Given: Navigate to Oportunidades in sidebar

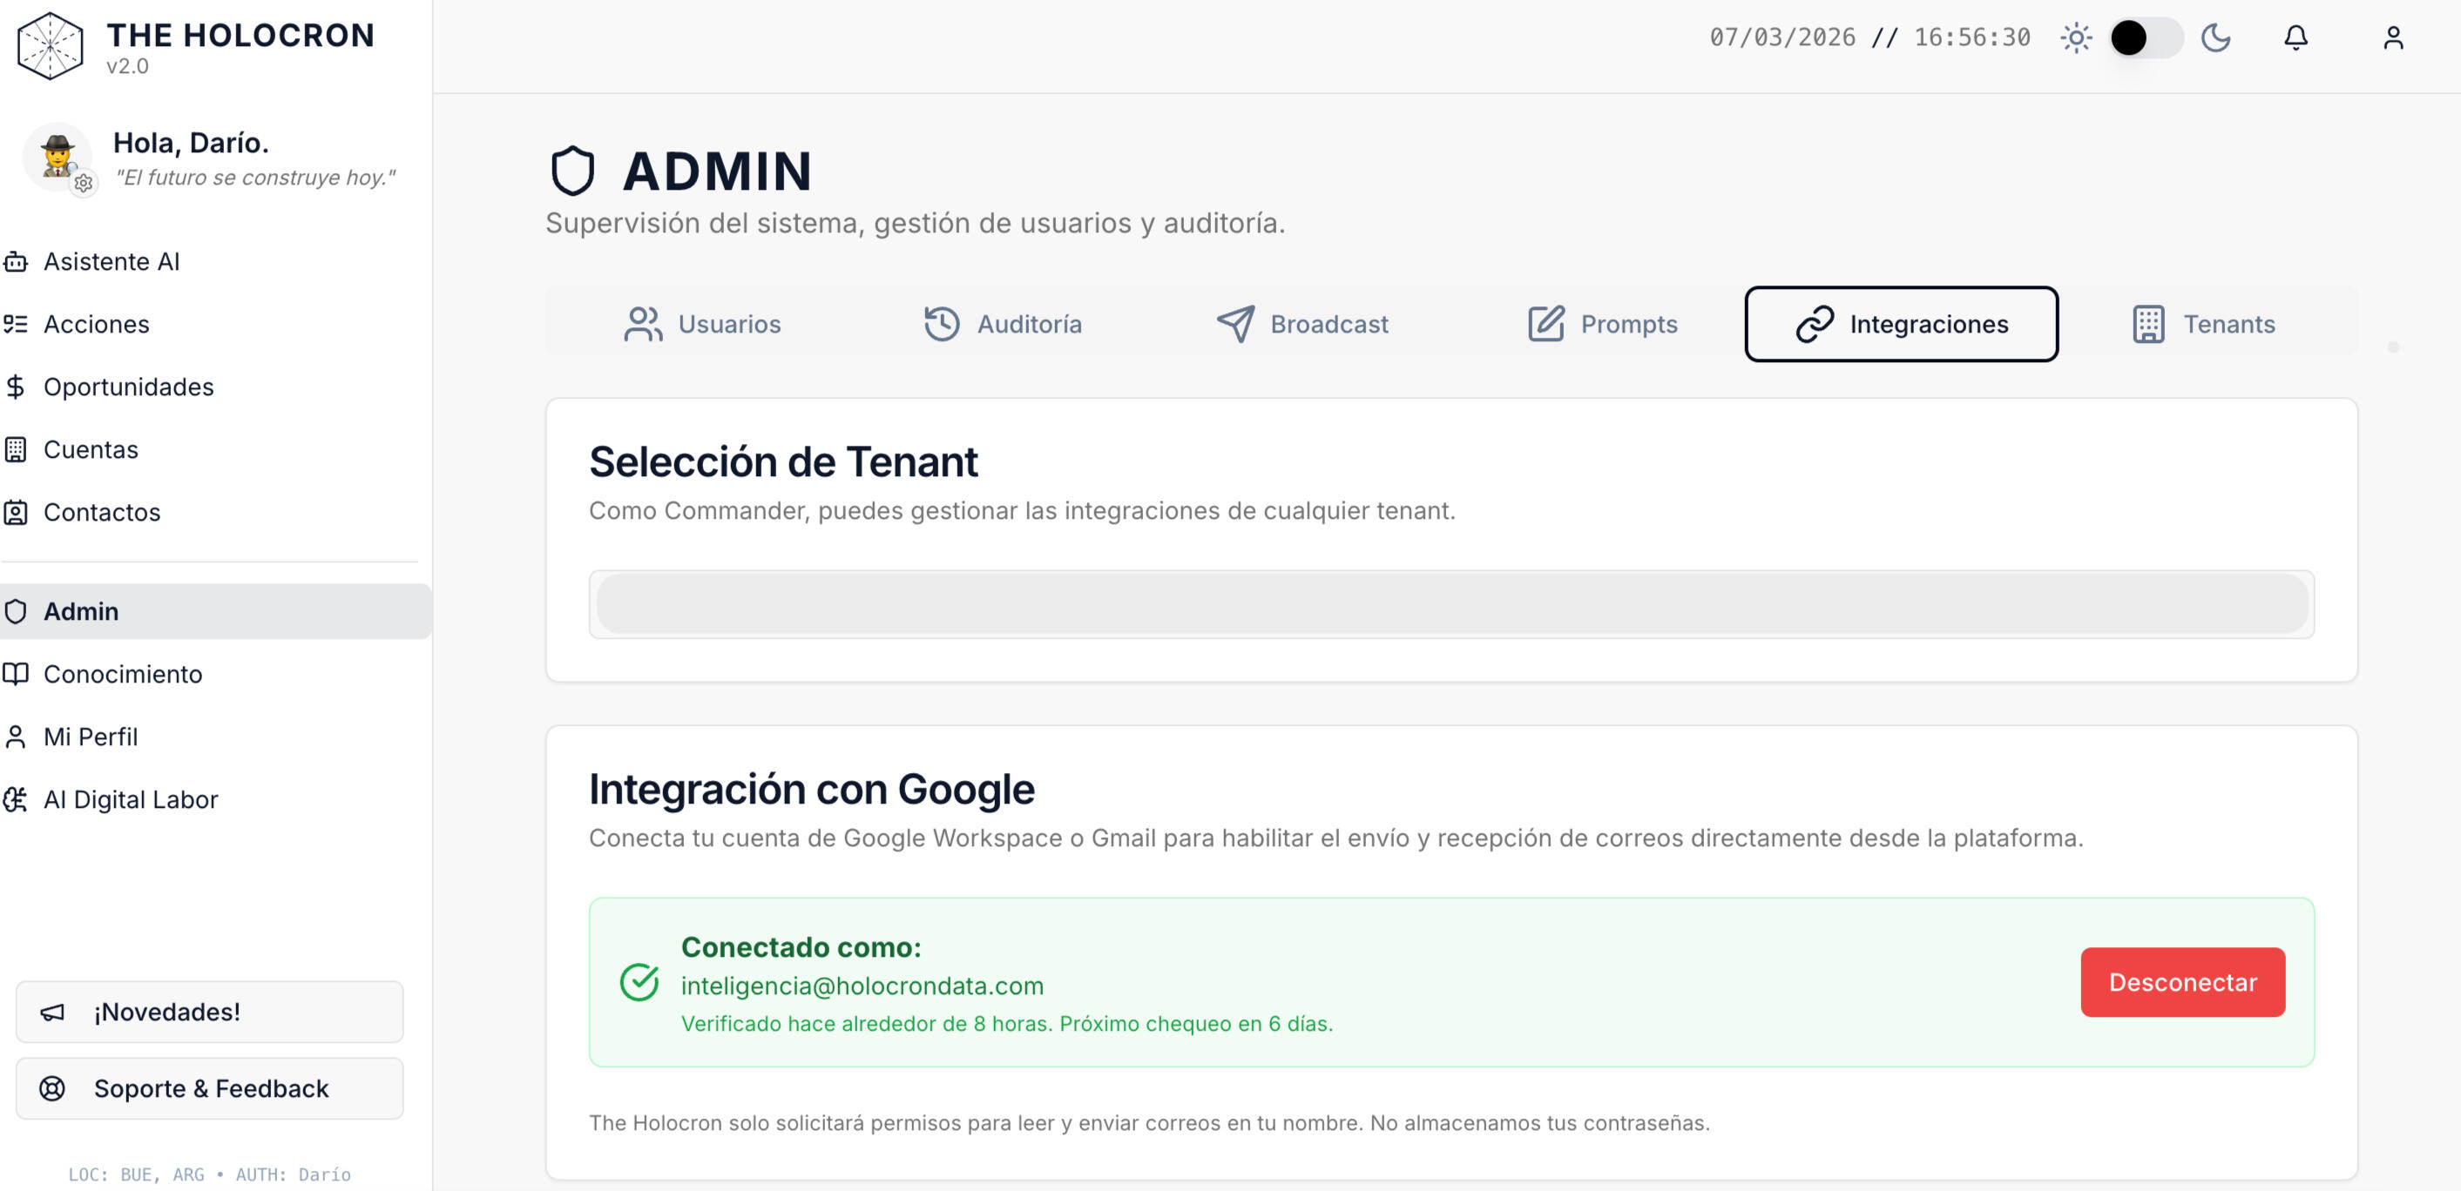Looking at the screenshot, I should (x=128, y=387).
